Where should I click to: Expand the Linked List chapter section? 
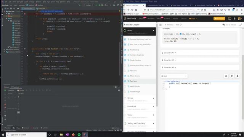pos(153,107)
